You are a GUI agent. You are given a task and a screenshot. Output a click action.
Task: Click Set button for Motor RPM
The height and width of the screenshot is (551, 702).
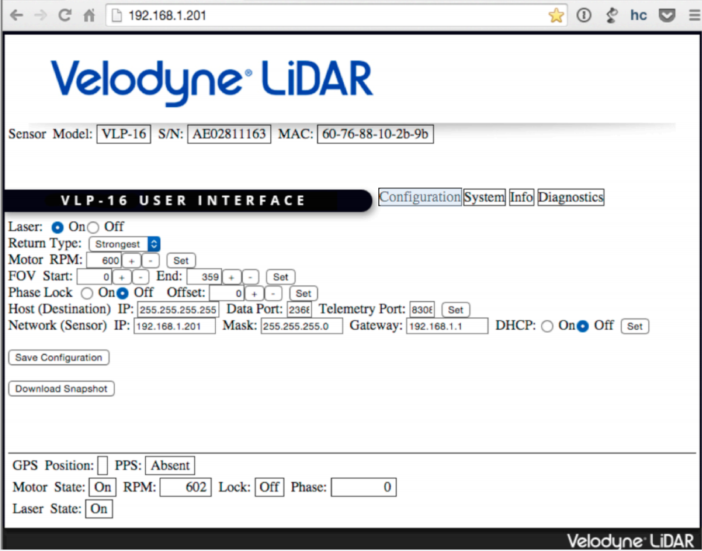coord(181,261)
